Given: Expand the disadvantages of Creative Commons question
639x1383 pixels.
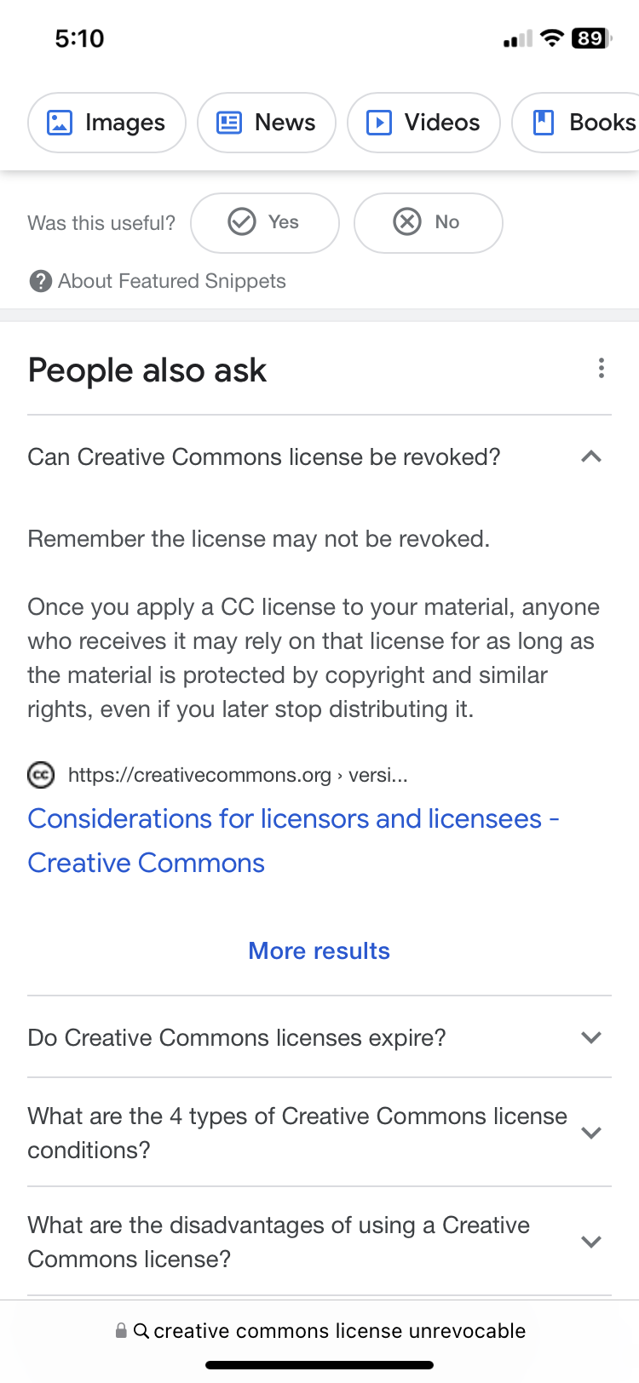Looking at the screenshot, I should [319, 1242].
